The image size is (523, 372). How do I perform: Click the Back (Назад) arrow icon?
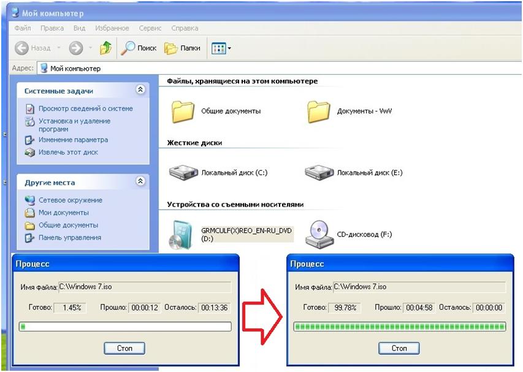coord(21,48)
